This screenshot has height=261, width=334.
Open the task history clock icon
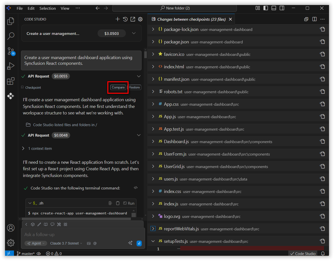pos(125,19)
